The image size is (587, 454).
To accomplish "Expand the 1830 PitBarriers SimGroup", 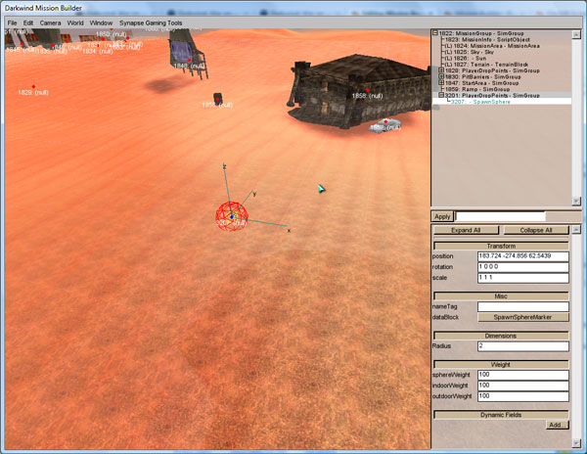I will click(x=442, y=77).
